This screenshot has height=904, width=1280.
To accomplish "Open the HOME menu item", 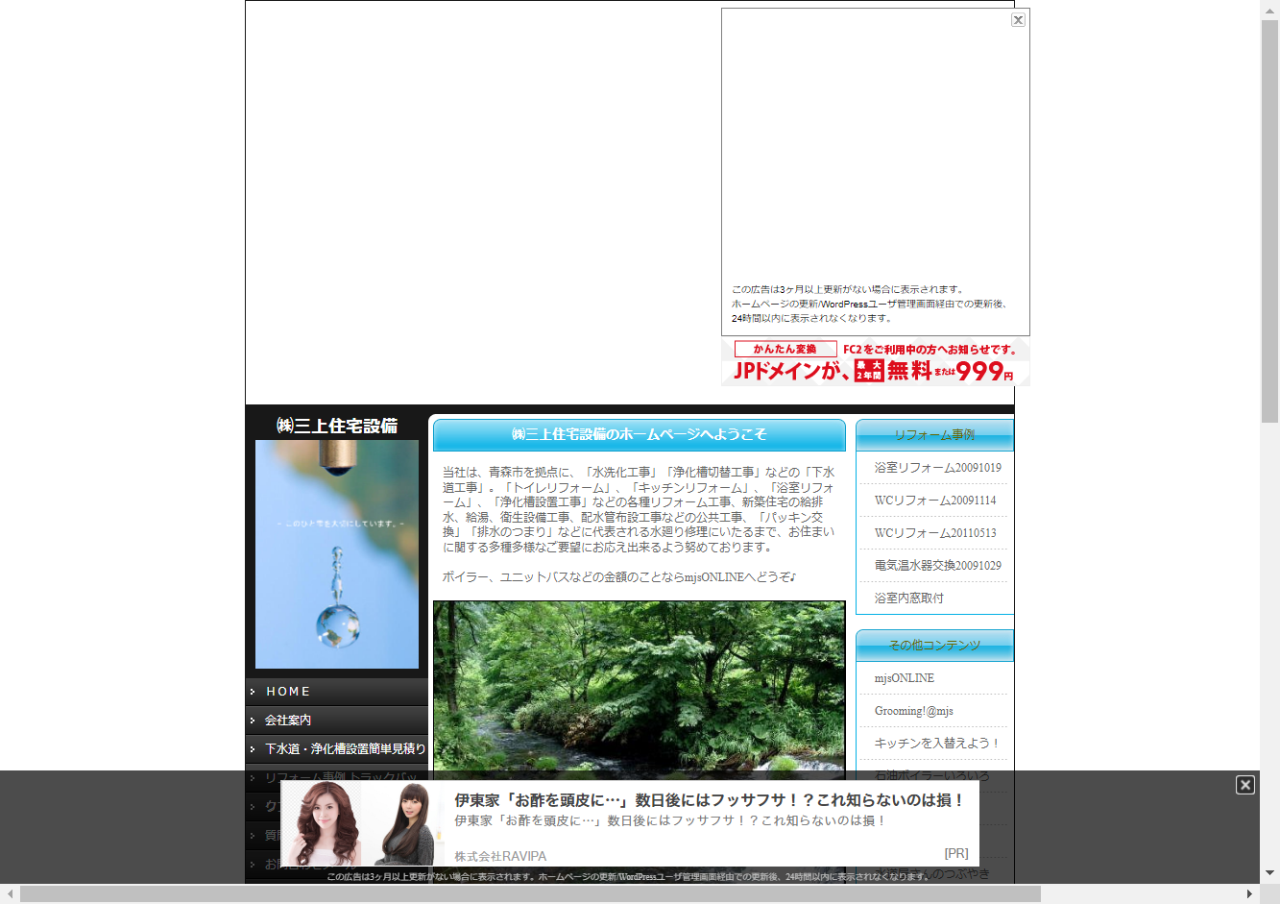I will click(x=288, y=692).
